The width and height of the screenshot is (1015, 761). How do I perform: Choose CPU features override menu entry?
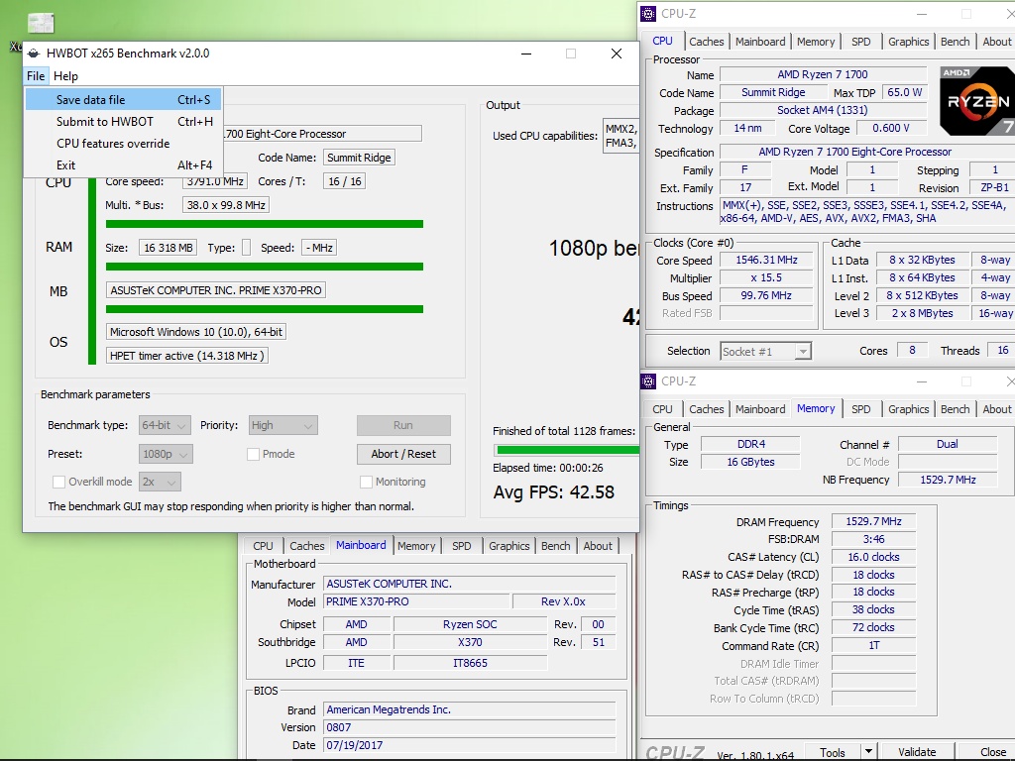coord(123,144)
